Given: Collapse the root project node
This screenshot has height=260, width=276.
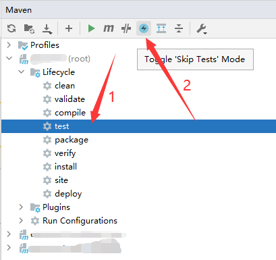Looking at the screenshot, I should point(9,58).
